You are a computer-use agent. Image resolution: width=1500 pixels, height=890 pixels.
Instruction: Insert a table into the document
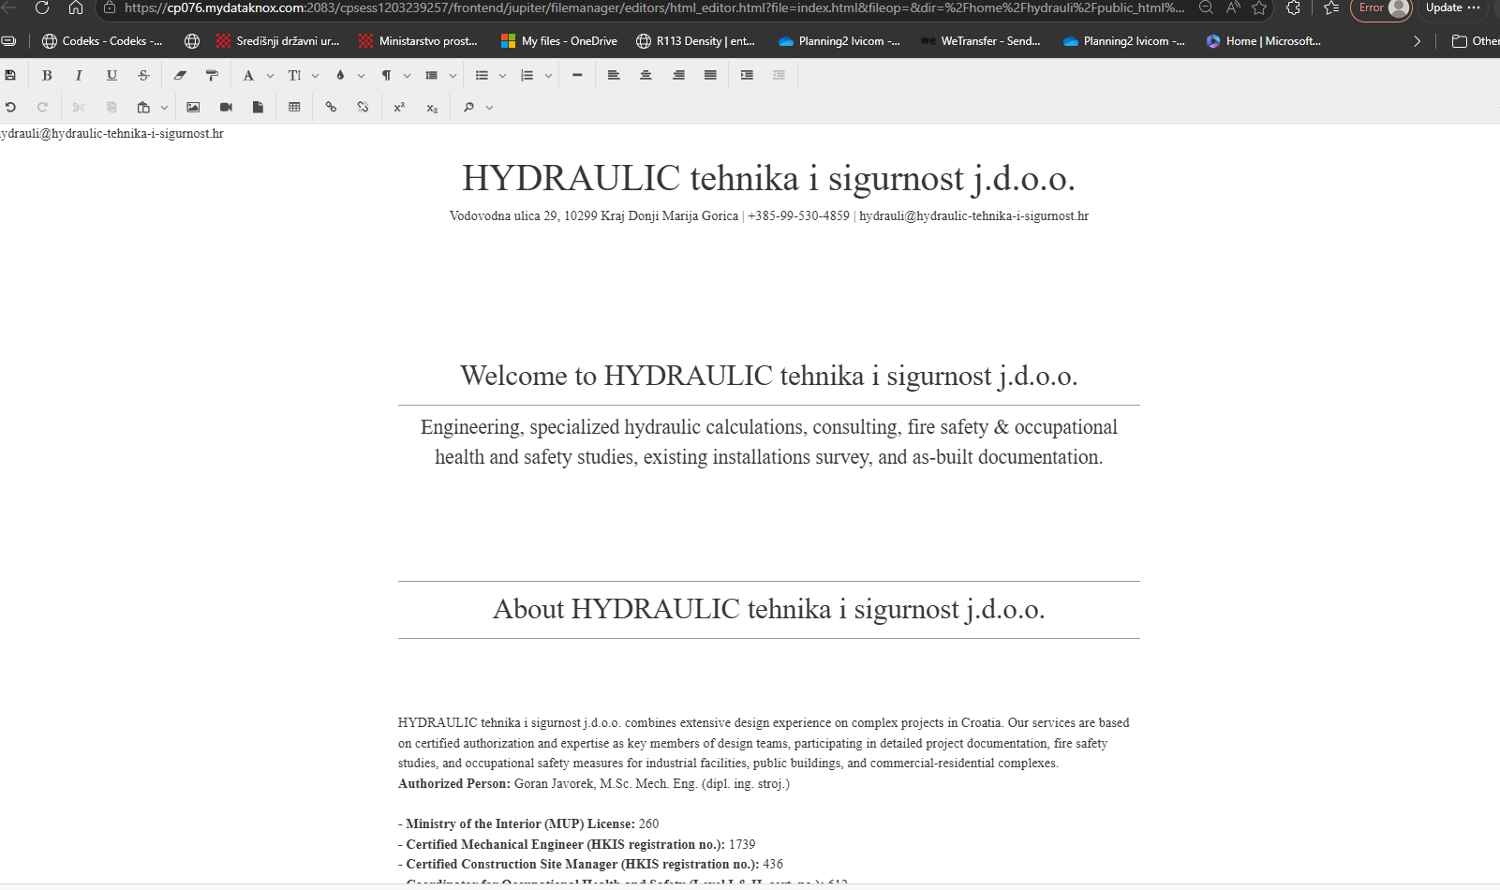pyautogui.click(x=294, y=107)
